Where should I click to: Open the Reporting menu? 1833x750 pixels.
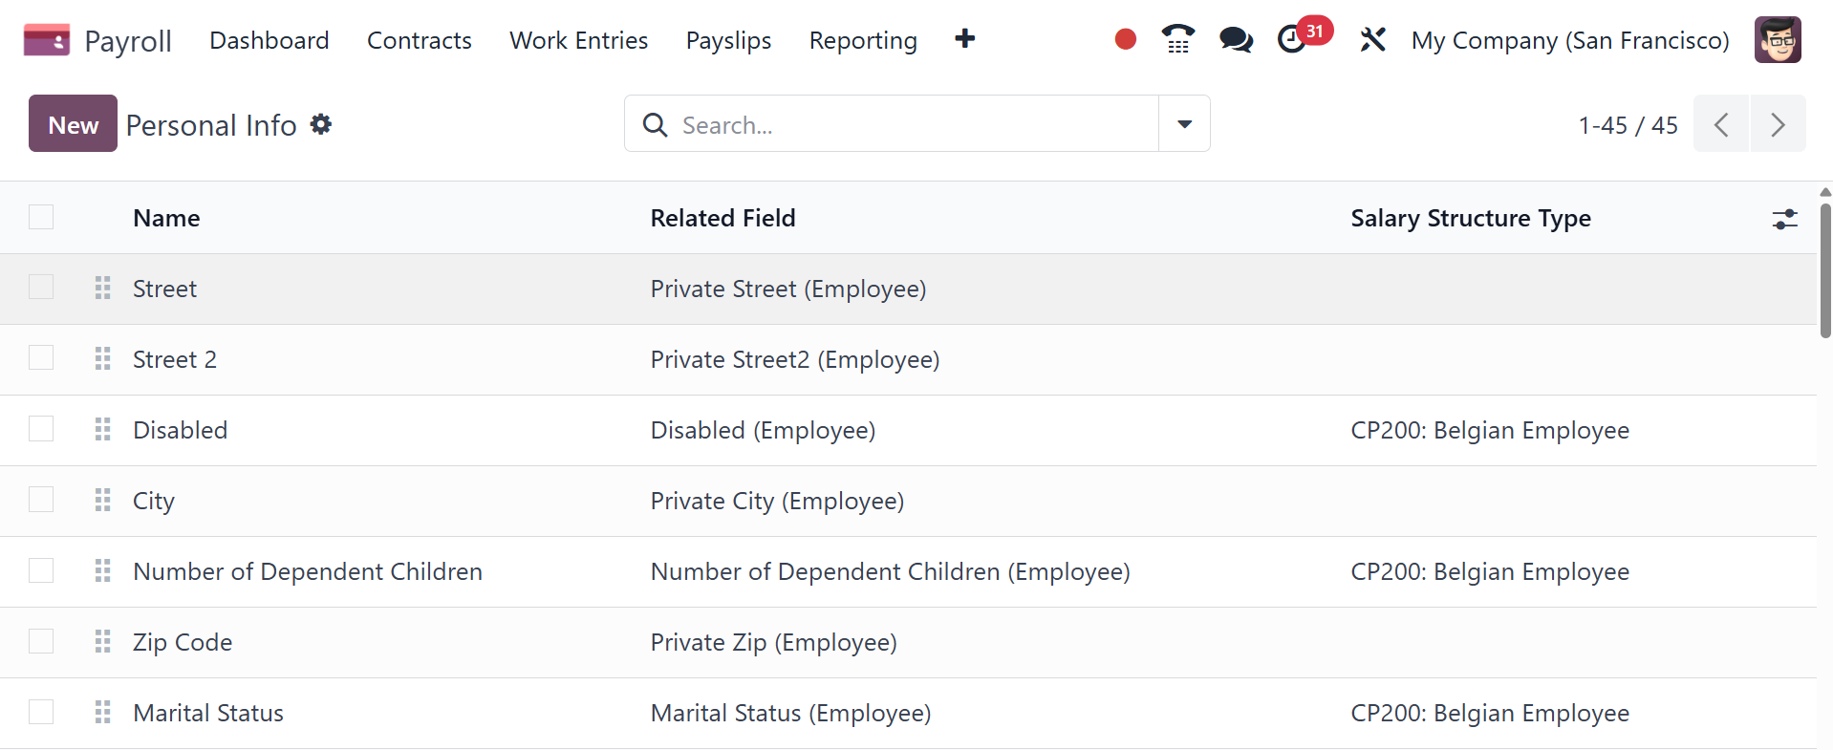click(x=862, y=40)
